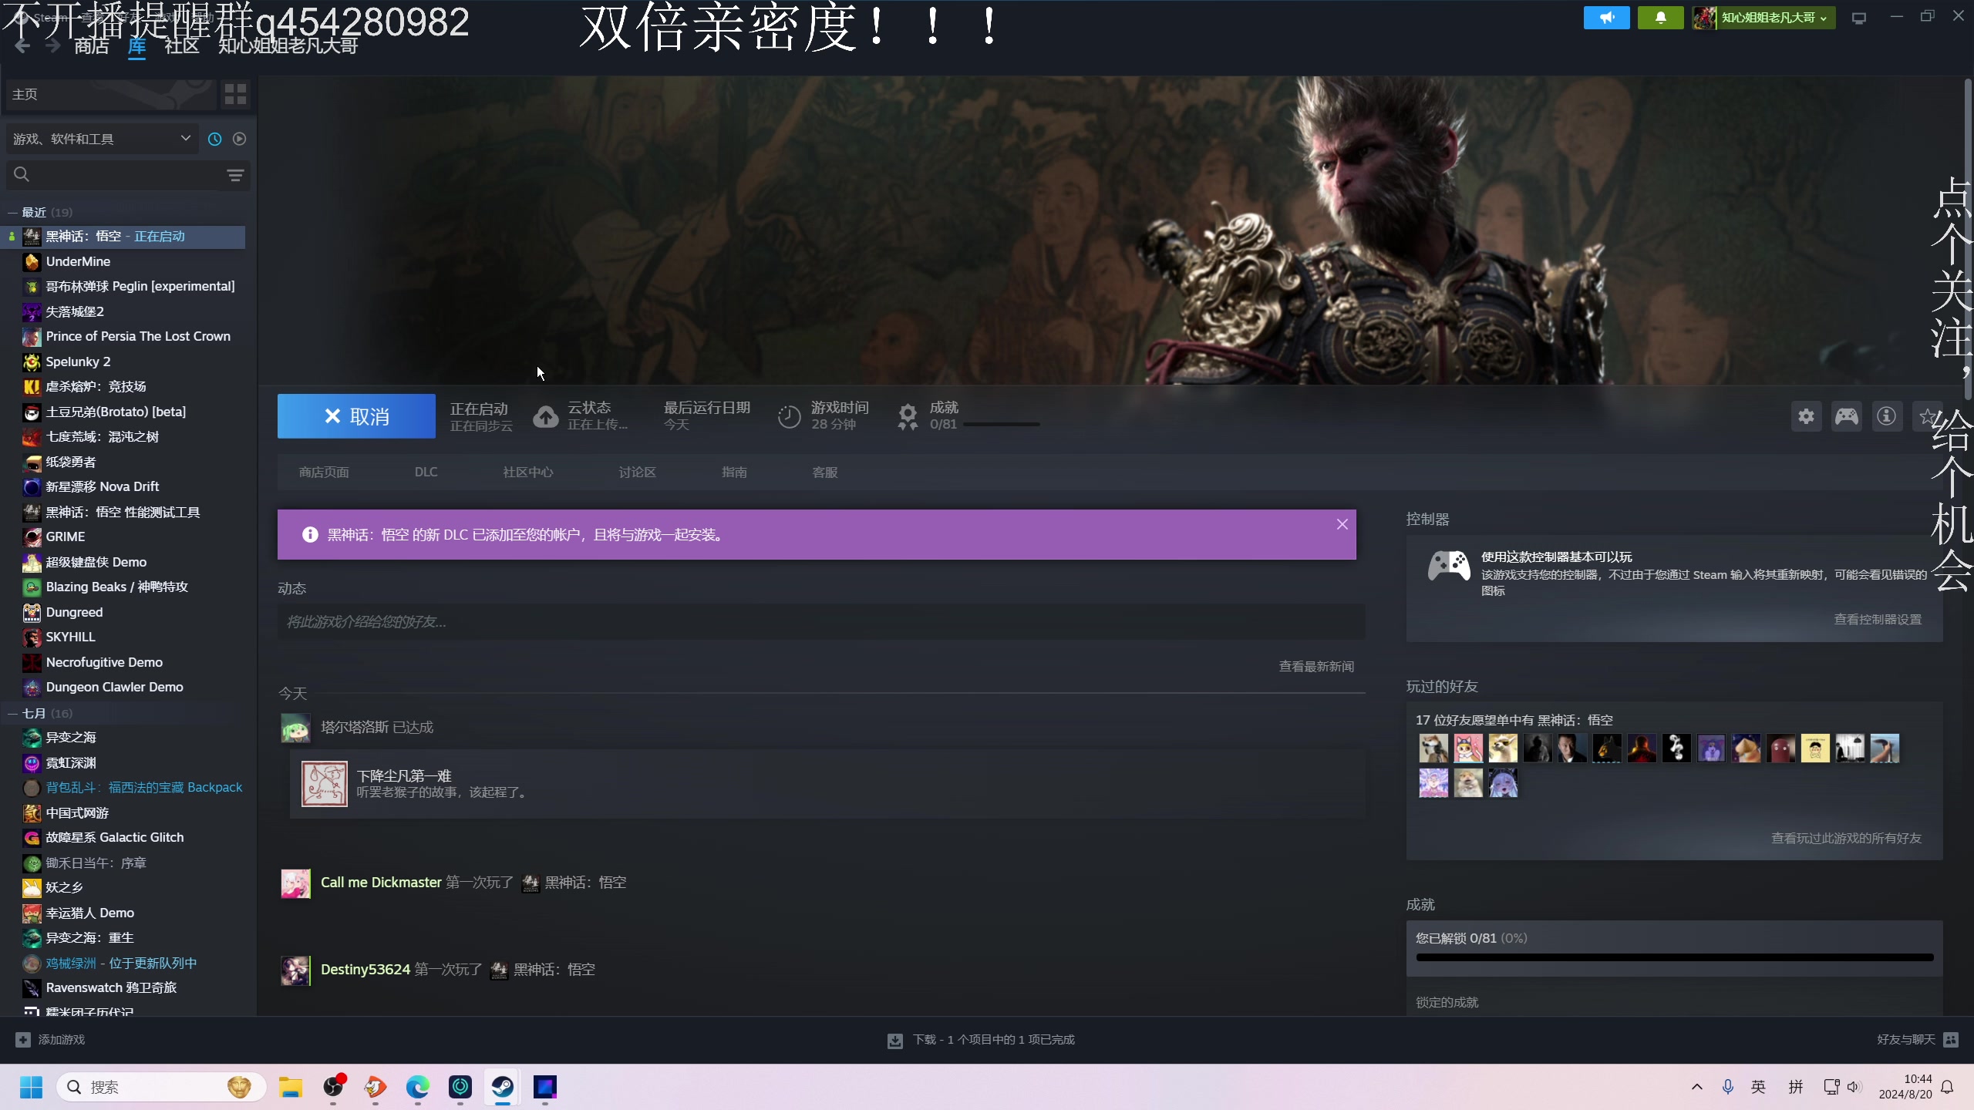Open Downloads manager icon in bottom bar
Viewport: 1974px width, 1110px height.
point(894,1041)
